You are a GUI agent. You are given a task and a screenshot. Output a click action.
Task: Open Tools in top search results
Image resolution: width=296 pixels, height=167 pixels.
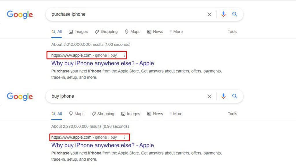click(232, 32)
